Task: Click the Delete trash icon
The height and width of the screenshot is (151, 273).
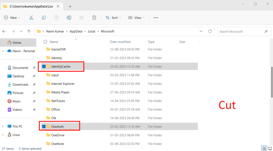Action: [94, 17]
